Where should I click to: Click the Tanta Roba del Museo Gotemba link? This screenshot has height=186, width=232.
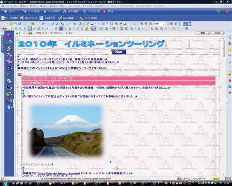point(58,173)
